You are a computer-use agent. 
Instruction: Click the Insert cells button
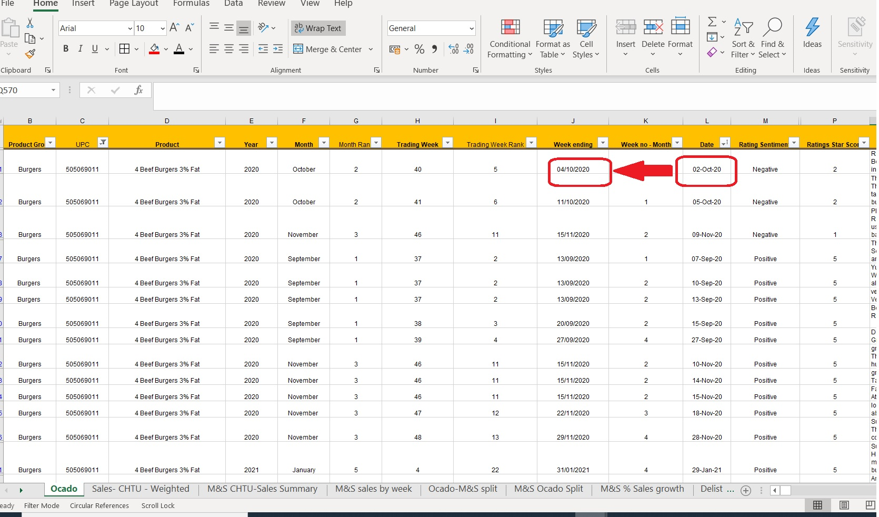(626, 39)
